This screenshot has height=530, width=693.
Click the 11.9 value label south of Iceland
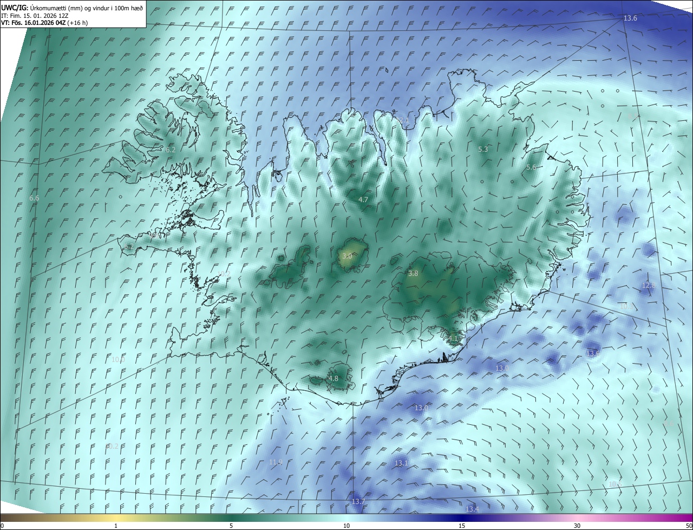[x=276, y=462]
